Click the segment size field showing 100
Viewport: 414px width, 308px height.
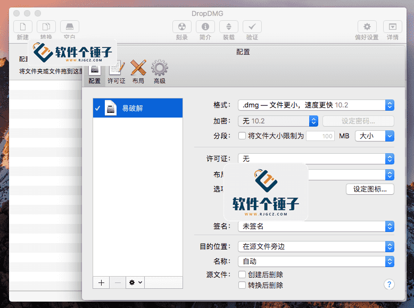point(320,136)
